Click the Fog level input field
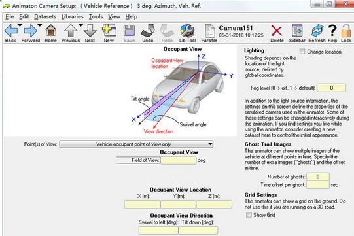The width and height of the screenshot is (354, 236). (x=331, y=88)
